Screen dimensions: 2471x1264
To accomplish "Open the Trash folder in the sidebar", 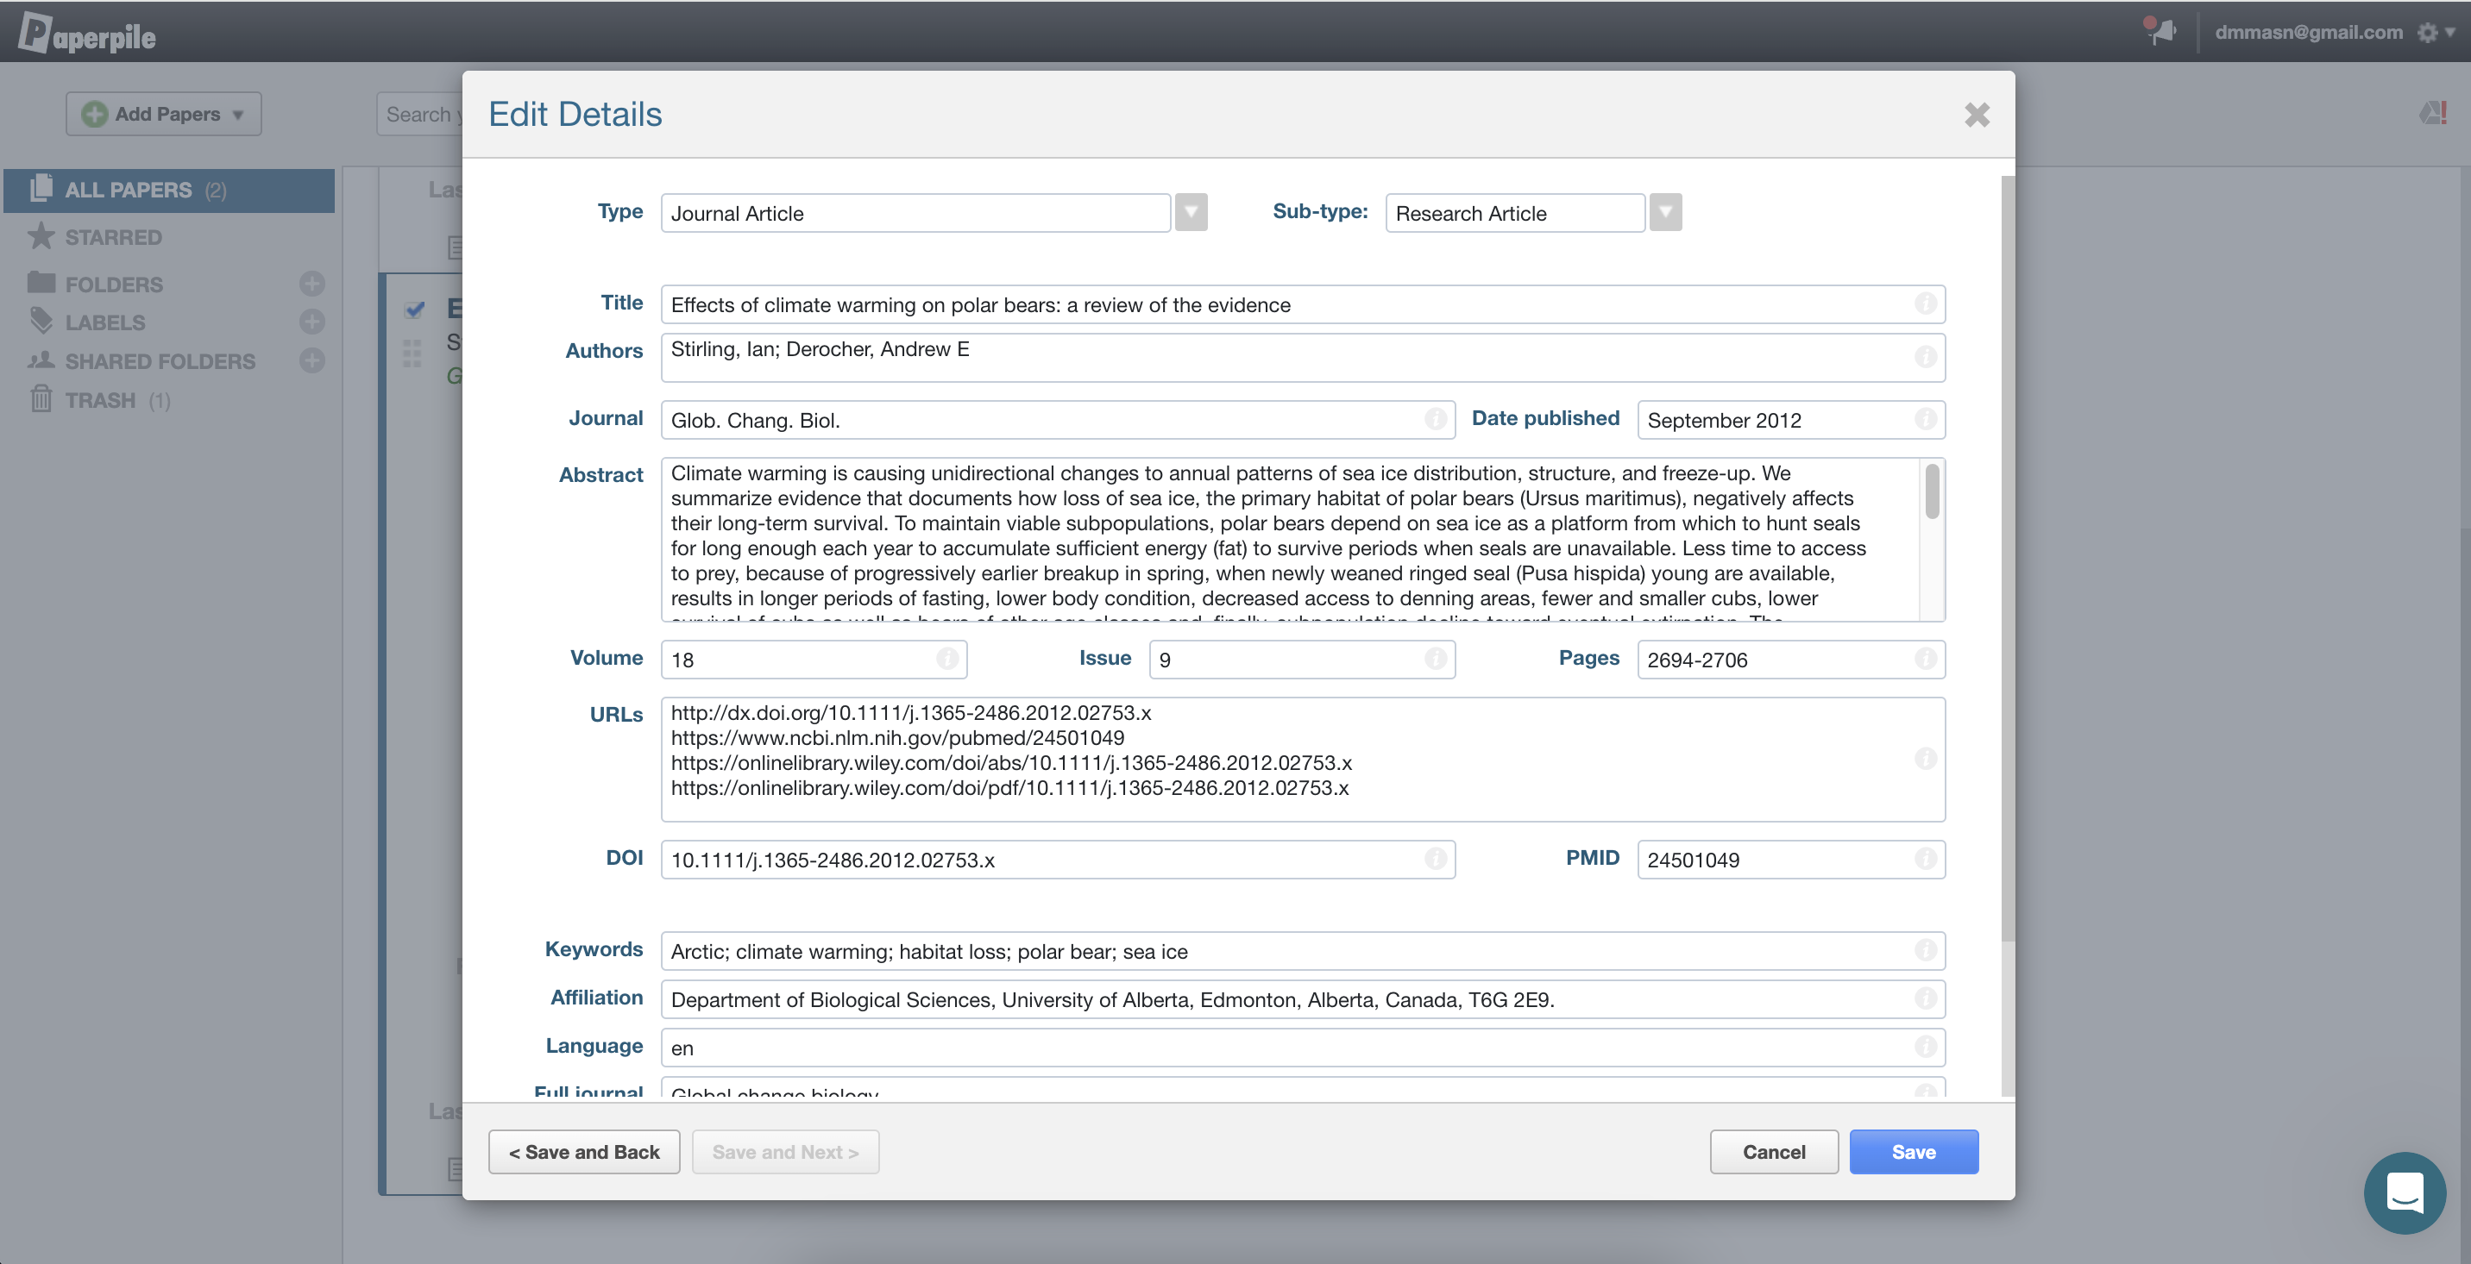I will coord(100,401).
